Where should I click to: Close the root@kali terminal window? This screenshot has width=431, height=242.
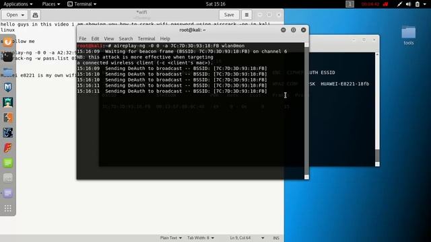tap(304, 30)
